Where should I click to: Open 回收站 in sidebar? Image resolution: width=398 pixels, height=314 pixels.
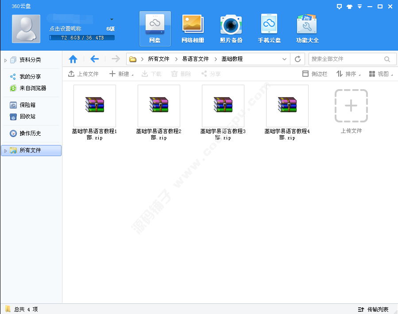pyautogui.click(x=27, y=117)
